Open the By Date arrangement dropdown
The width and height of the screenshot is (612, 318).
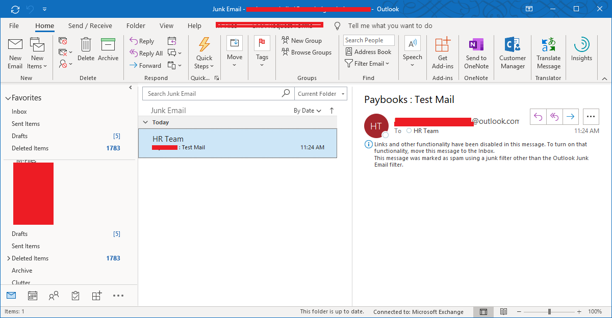(x=308, y=111)
